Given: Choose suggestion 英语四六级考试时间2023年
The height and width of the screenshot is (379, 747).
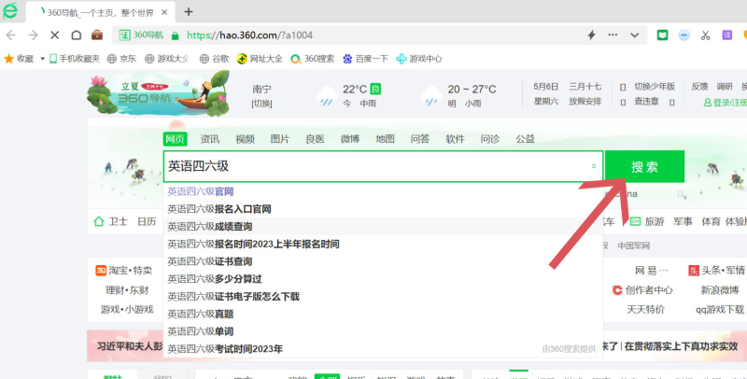Looking at the screenshot, I should tap(383, 349).
